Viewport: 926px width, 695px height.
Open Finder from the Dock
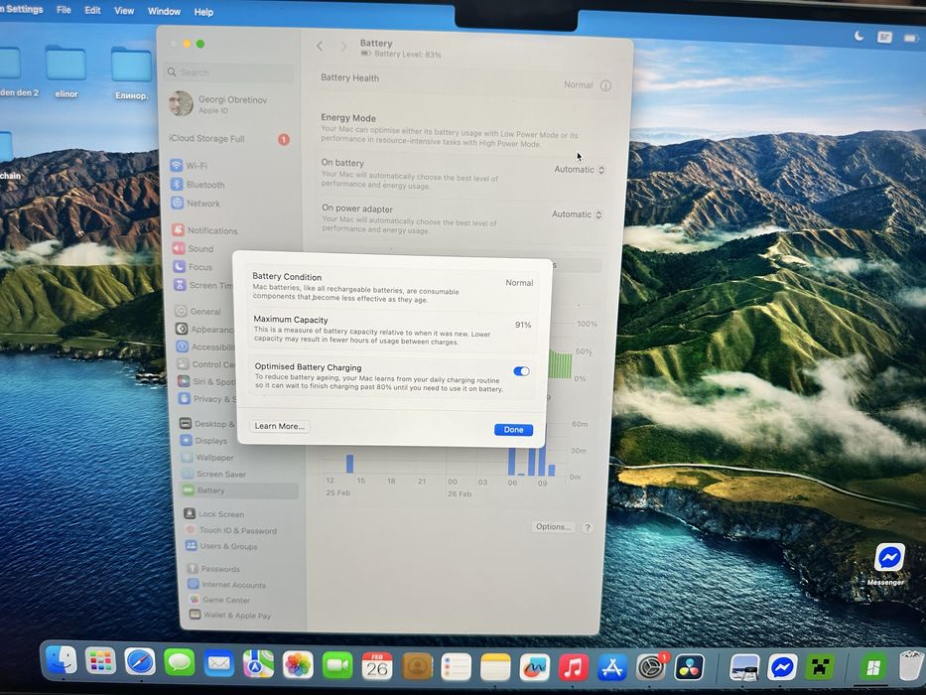[62, 660]
